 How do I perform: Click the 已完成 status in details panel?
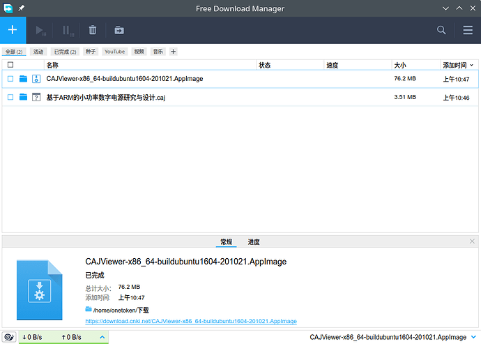click(95, 275)
